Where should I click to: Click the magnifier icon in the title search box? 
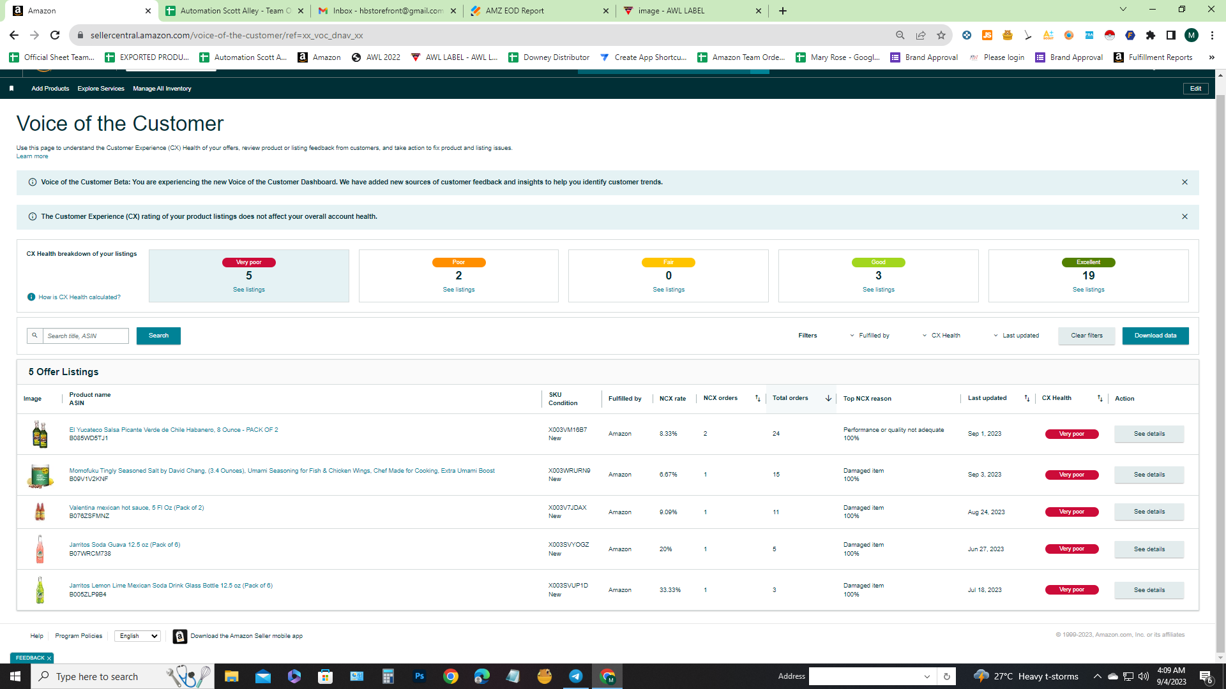pyautogui.click(x=35, y=336)
